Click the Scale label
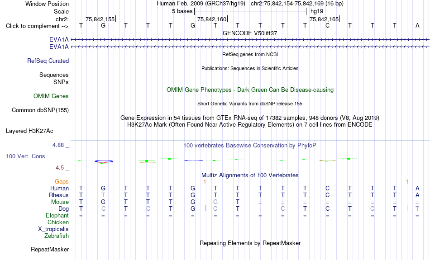 pos(62,11)
